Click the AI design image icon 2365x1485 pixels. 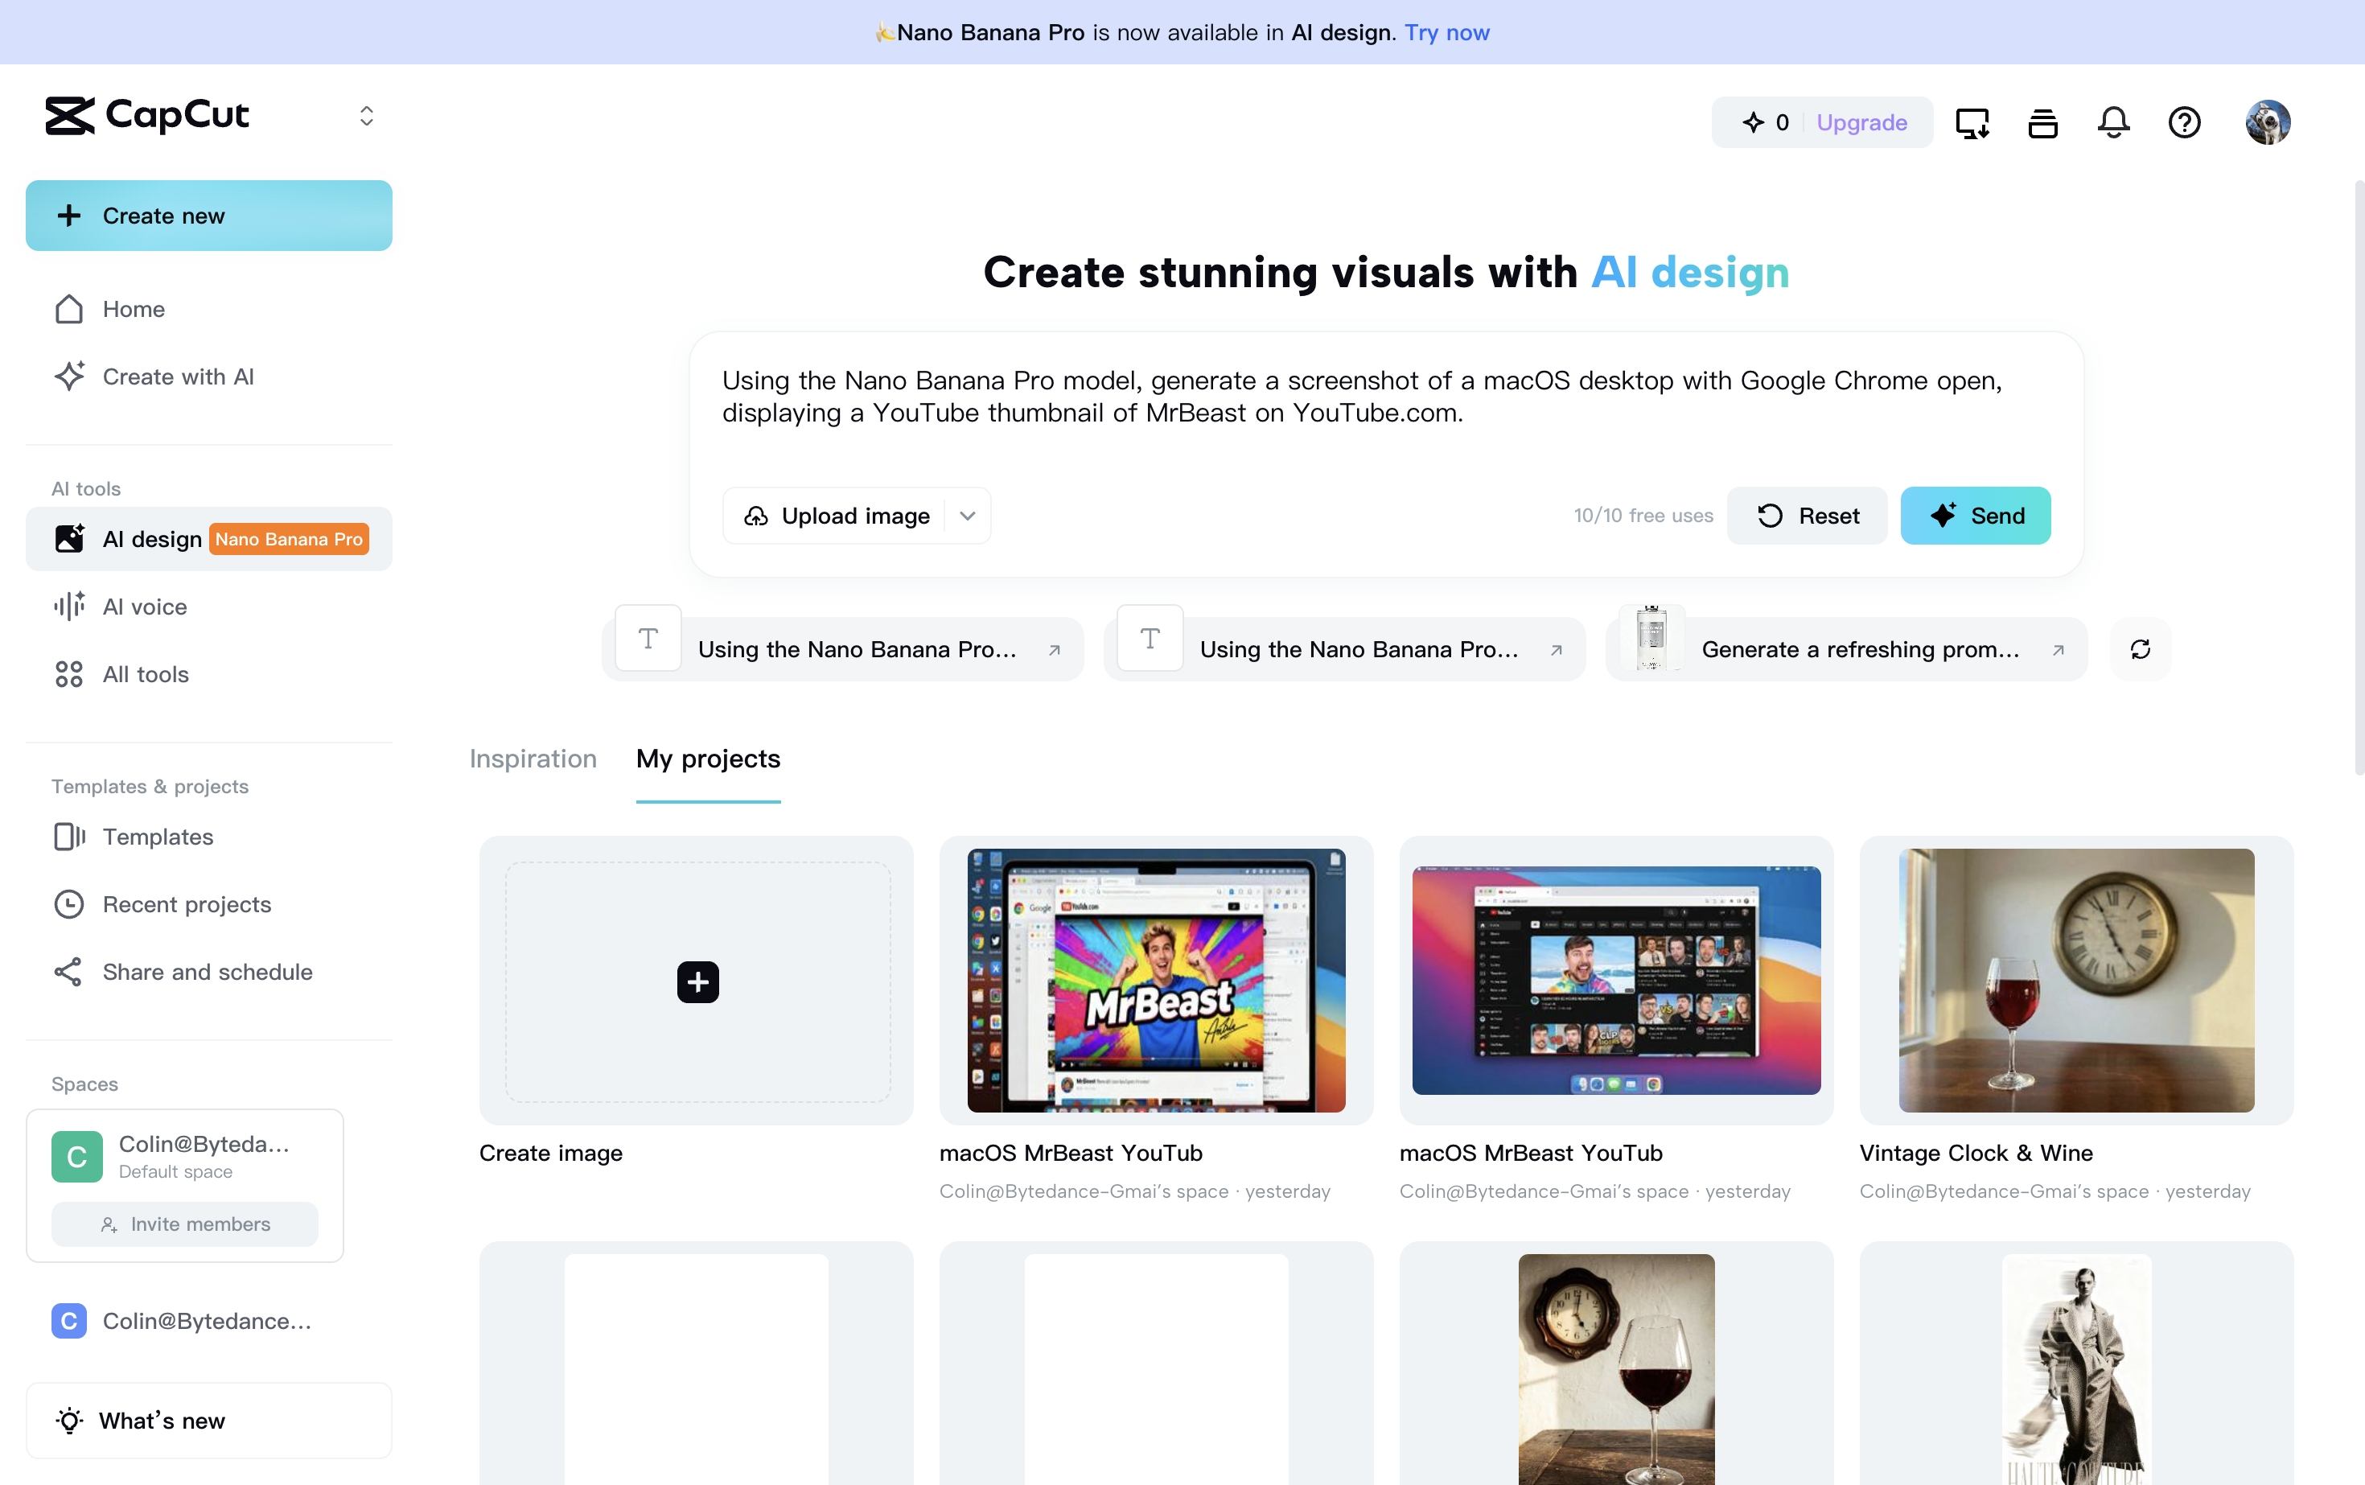pos(68,539)
